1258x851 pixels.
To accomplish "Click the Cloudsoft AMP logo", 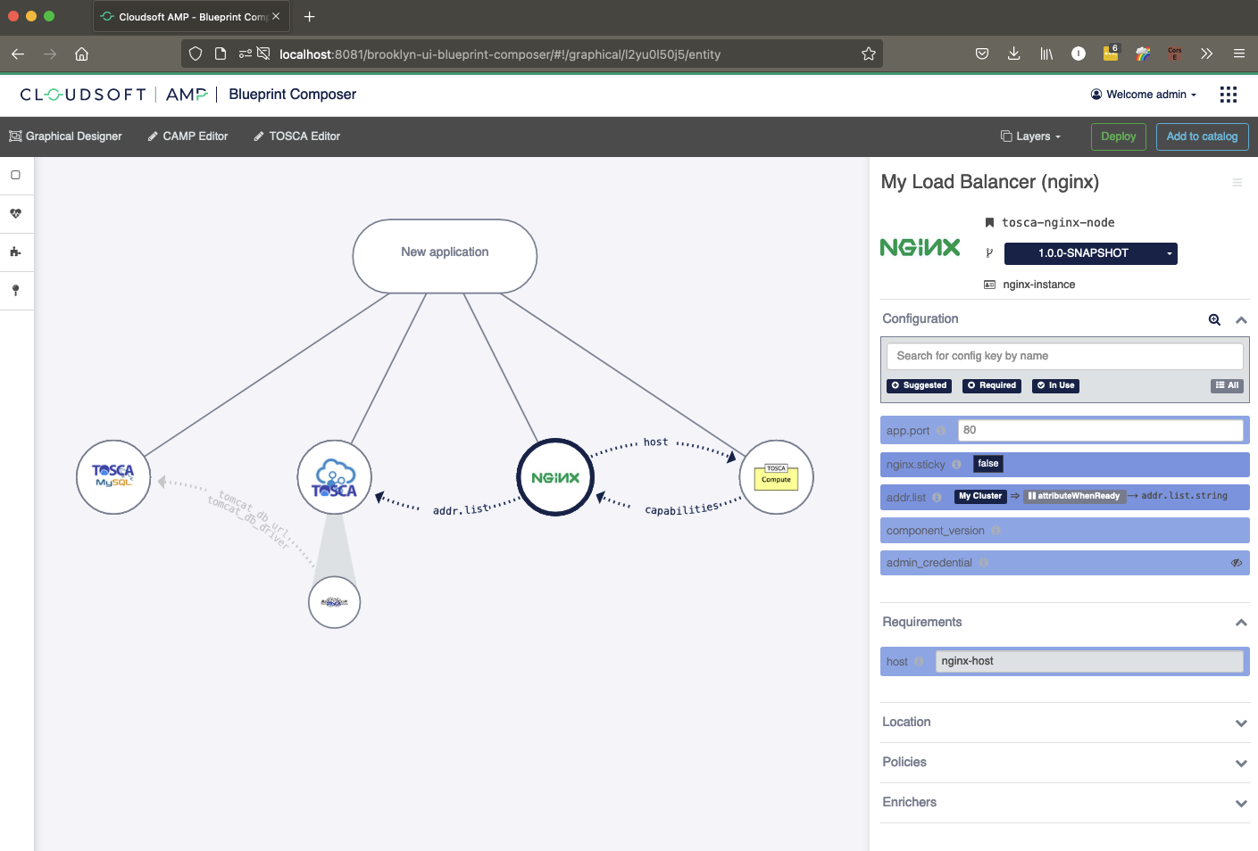I will (114, 95).
